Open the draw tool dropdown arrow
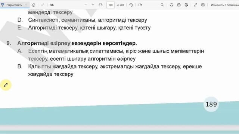Screen dimensions: 239x134 26,5
